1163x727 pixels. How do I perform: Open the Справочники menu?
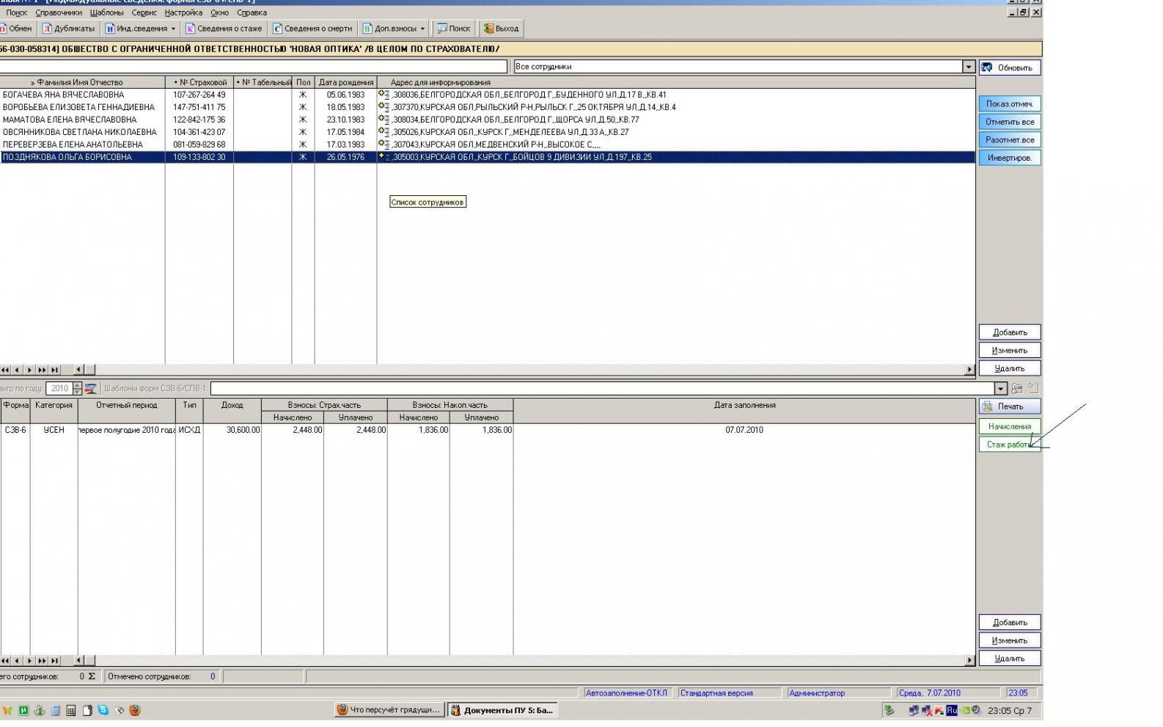pyautogui.click(x=59, y=12)
